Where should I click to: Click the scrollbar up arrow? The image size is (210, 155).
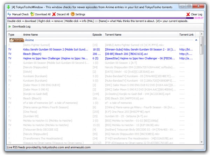tap(201, 34)
